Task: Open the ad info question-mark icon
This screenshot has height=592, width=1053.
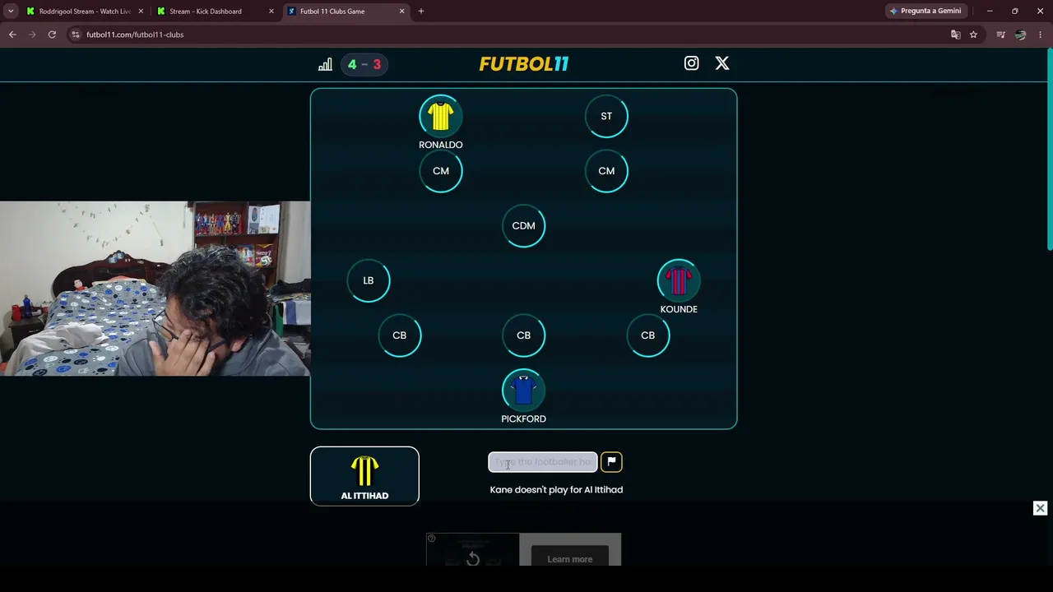Action: (431, 539)
